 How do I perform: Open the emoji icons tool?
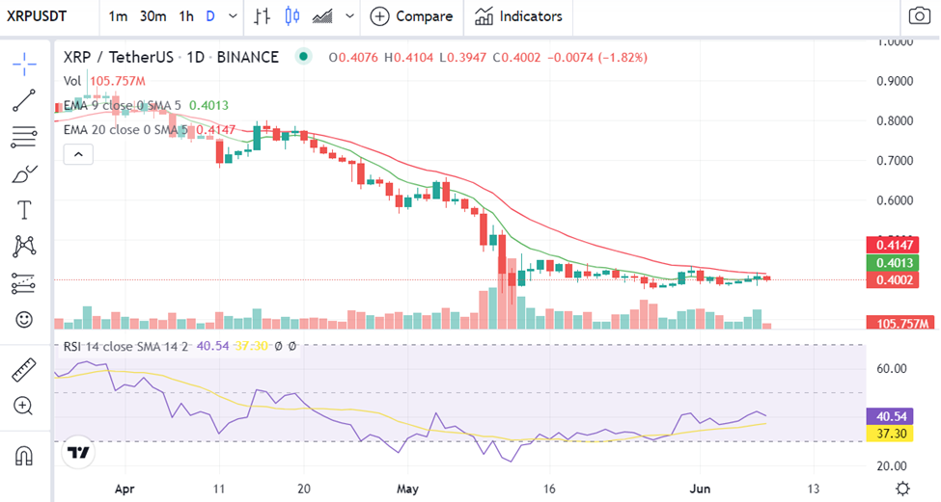point(24,319)
